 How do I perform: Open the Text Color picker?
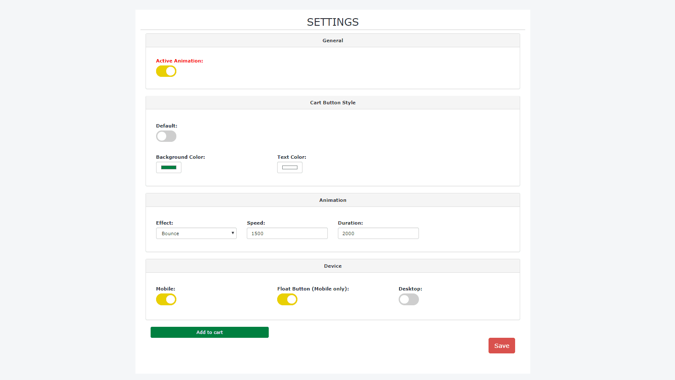click(x=289, y=167)
